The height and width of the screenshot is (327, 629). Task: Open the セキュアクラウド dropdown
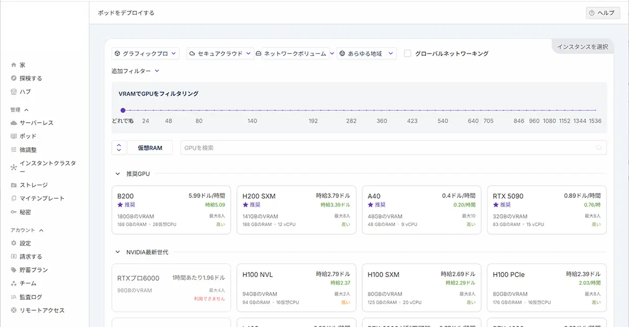click(220, 53)
